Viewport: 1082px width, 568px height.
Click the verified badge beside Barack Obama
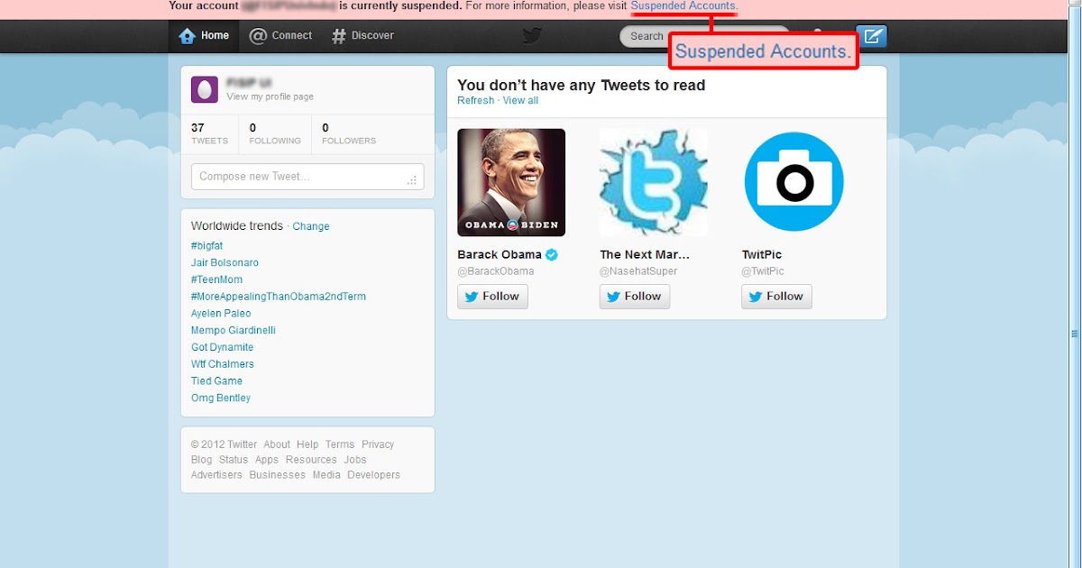(x=552, y=254)
